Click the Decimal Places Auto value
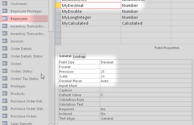Screen dimensions: 194x125 145,81
